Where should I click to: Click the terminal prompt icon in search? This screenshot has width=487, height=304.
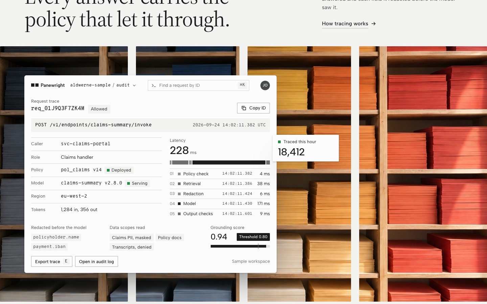[x=154, y=85]
